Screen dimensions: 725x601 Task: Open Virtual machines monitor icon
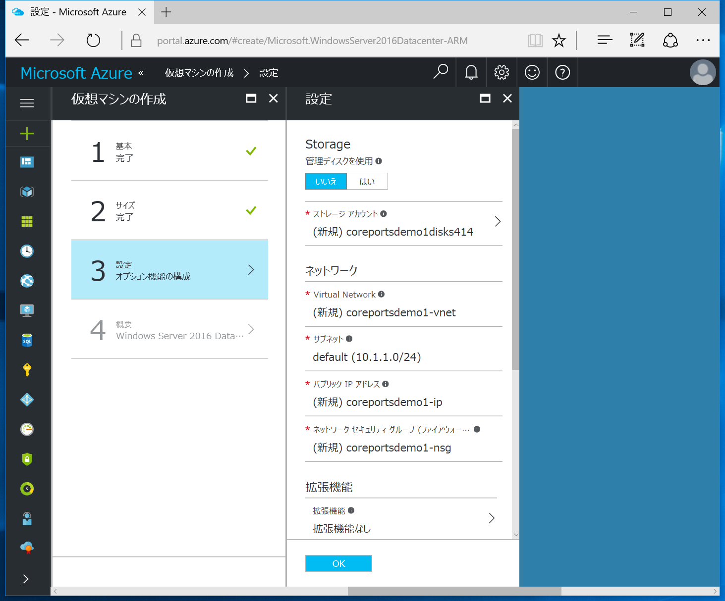pyautogui.click(x=27, y=310)
